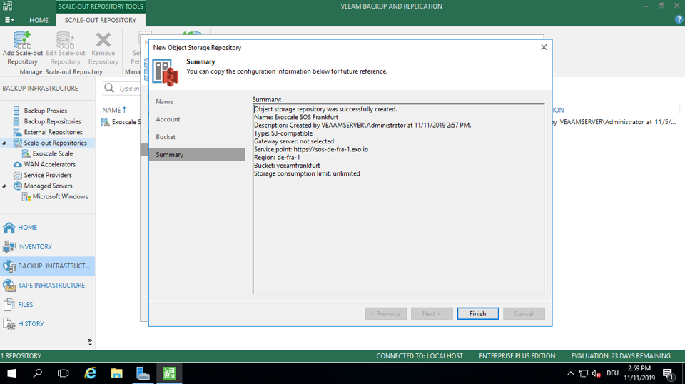The height and width of the screenshot is (384, 685).
Task: Click the Remove Repository icon in ribbon
Action: (x=103, y=41)
